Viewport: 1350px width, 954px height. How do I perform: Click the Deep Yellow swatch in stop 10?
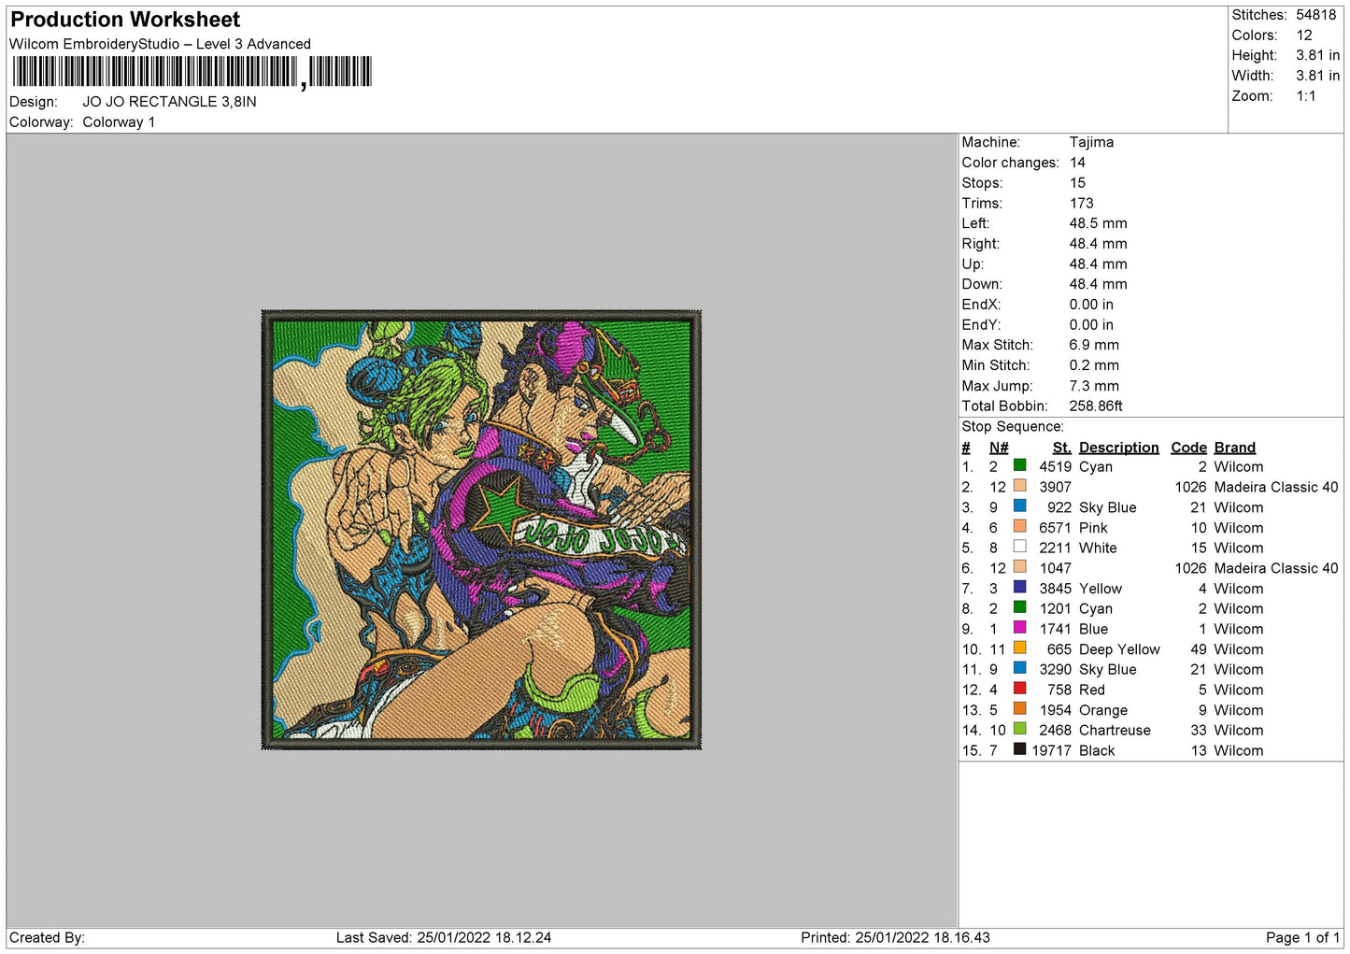pyautogui.click(x=1019, y=648)
